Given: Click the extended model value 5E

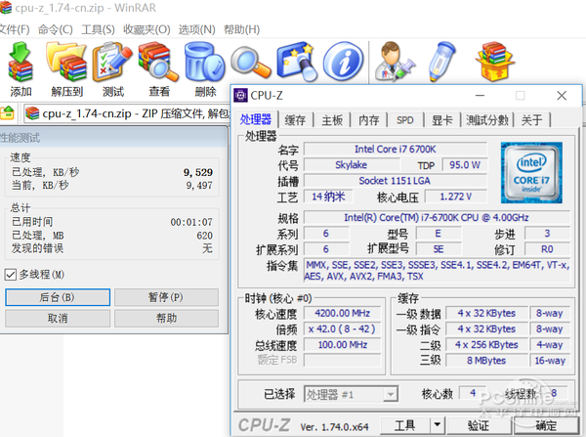Looking at the screenshot, I should point(439,249).
